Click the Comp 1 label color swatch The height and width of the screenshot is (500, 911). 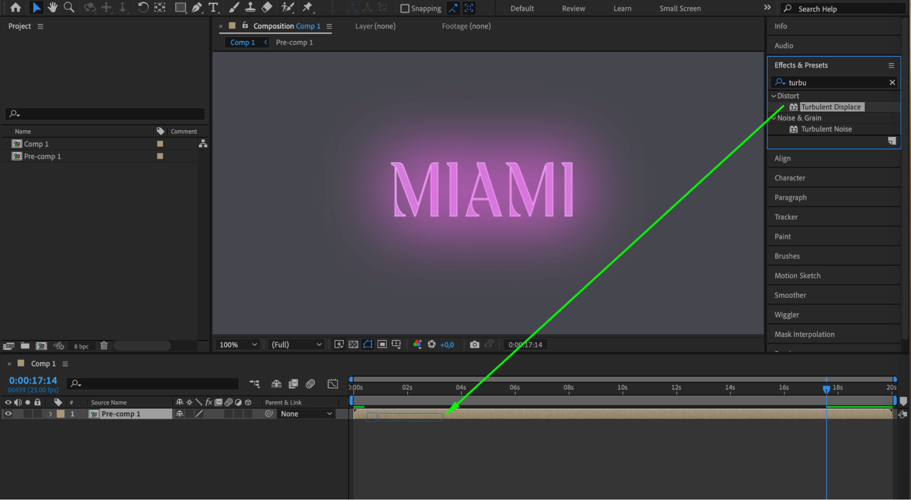point(160,144)
